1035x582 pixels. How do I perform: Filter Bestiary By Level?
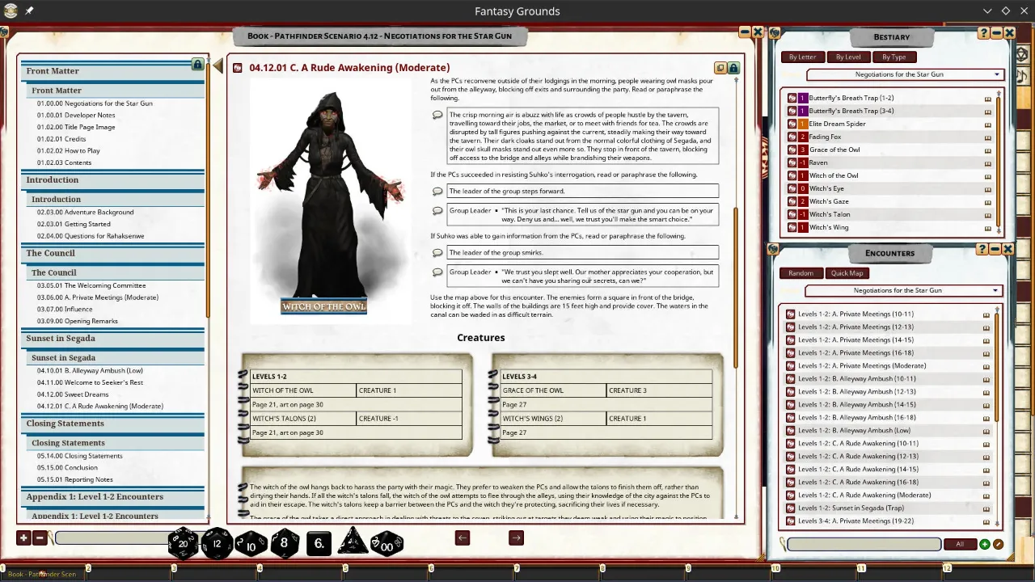click(848, 57)
